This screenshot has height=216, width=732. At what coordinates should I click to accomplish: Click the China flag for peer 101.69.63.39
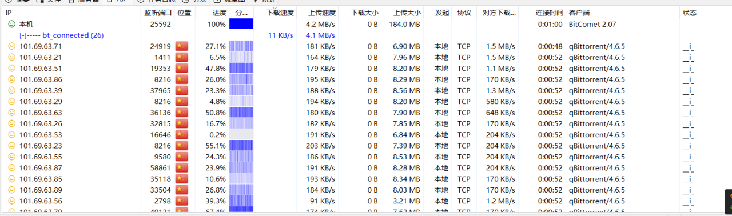182,90
